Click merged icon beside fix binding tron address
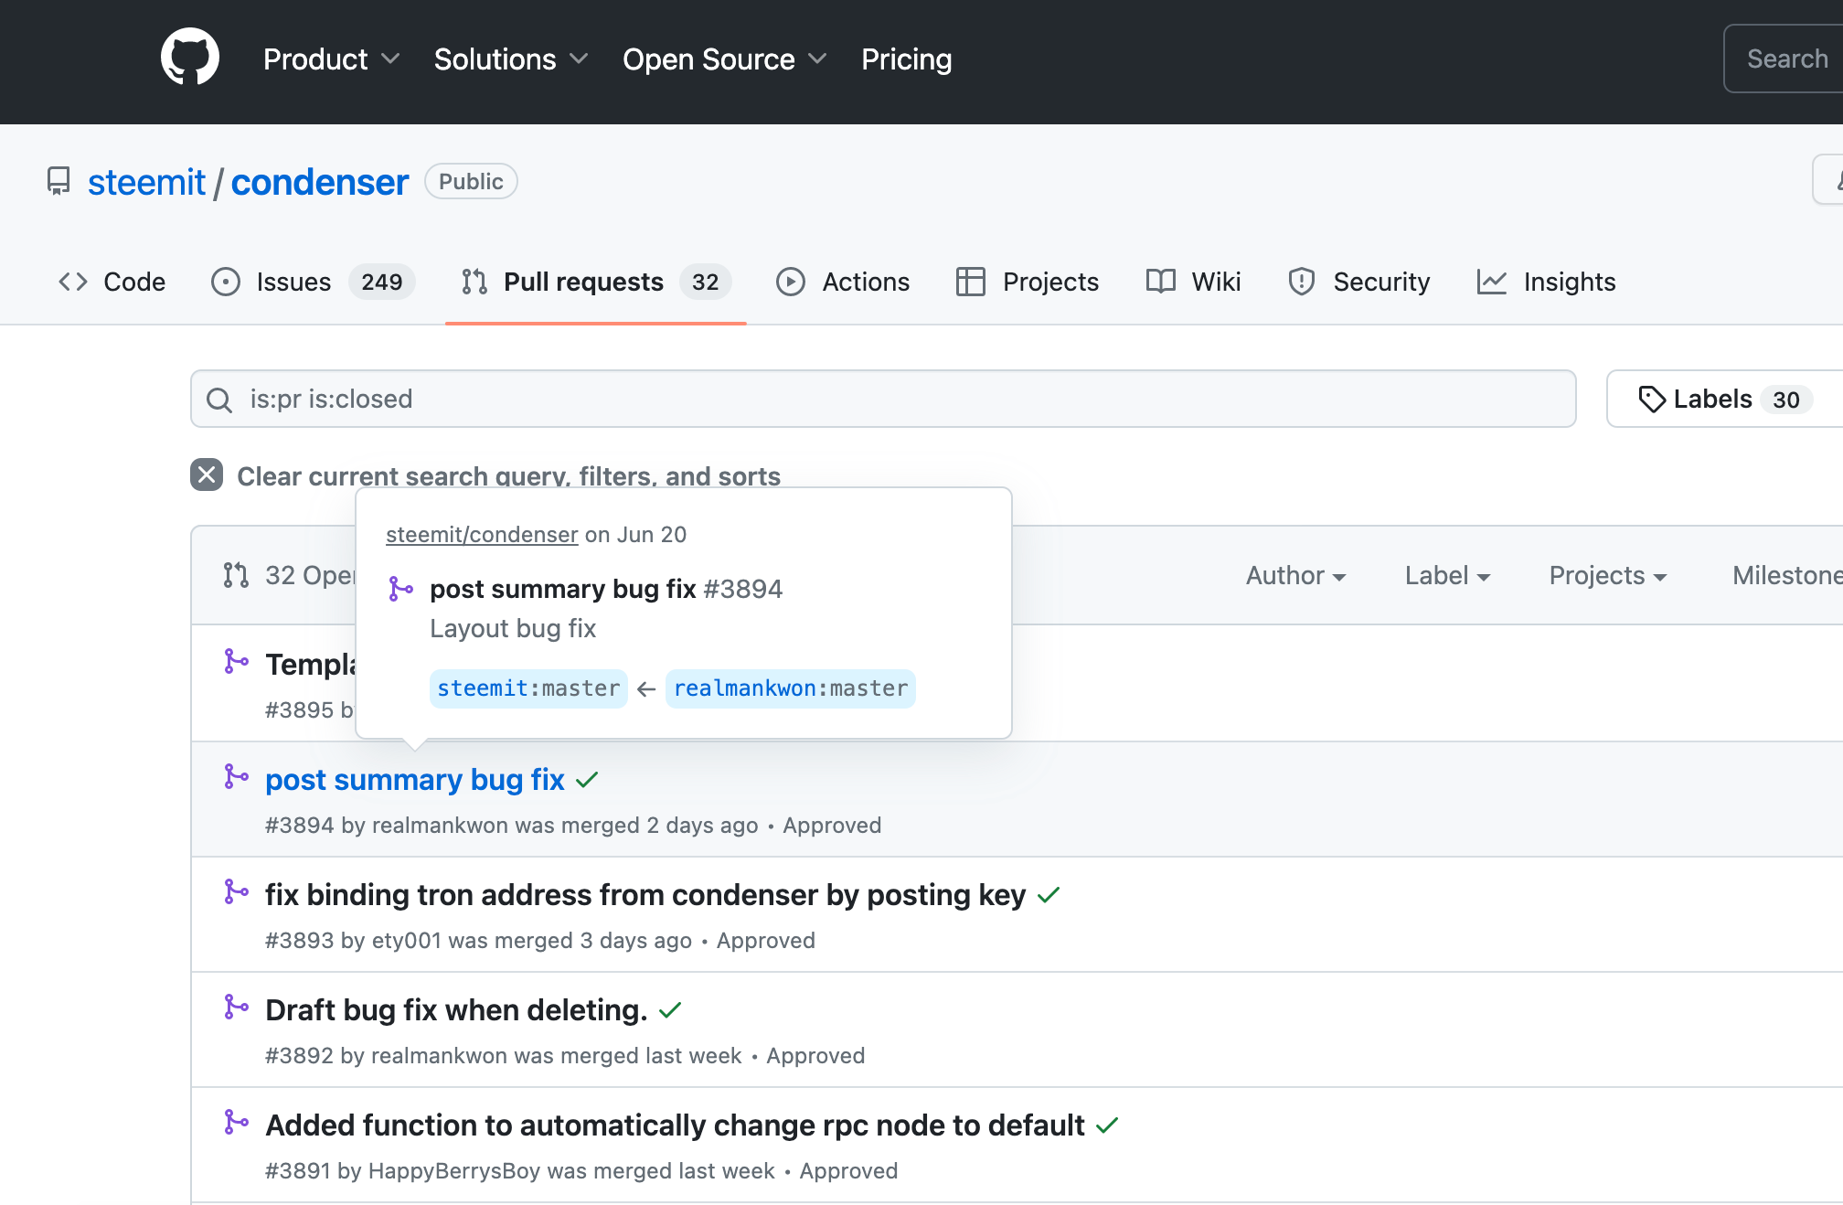Viewport: 1843px width, 1205px height. coord(236,892)
